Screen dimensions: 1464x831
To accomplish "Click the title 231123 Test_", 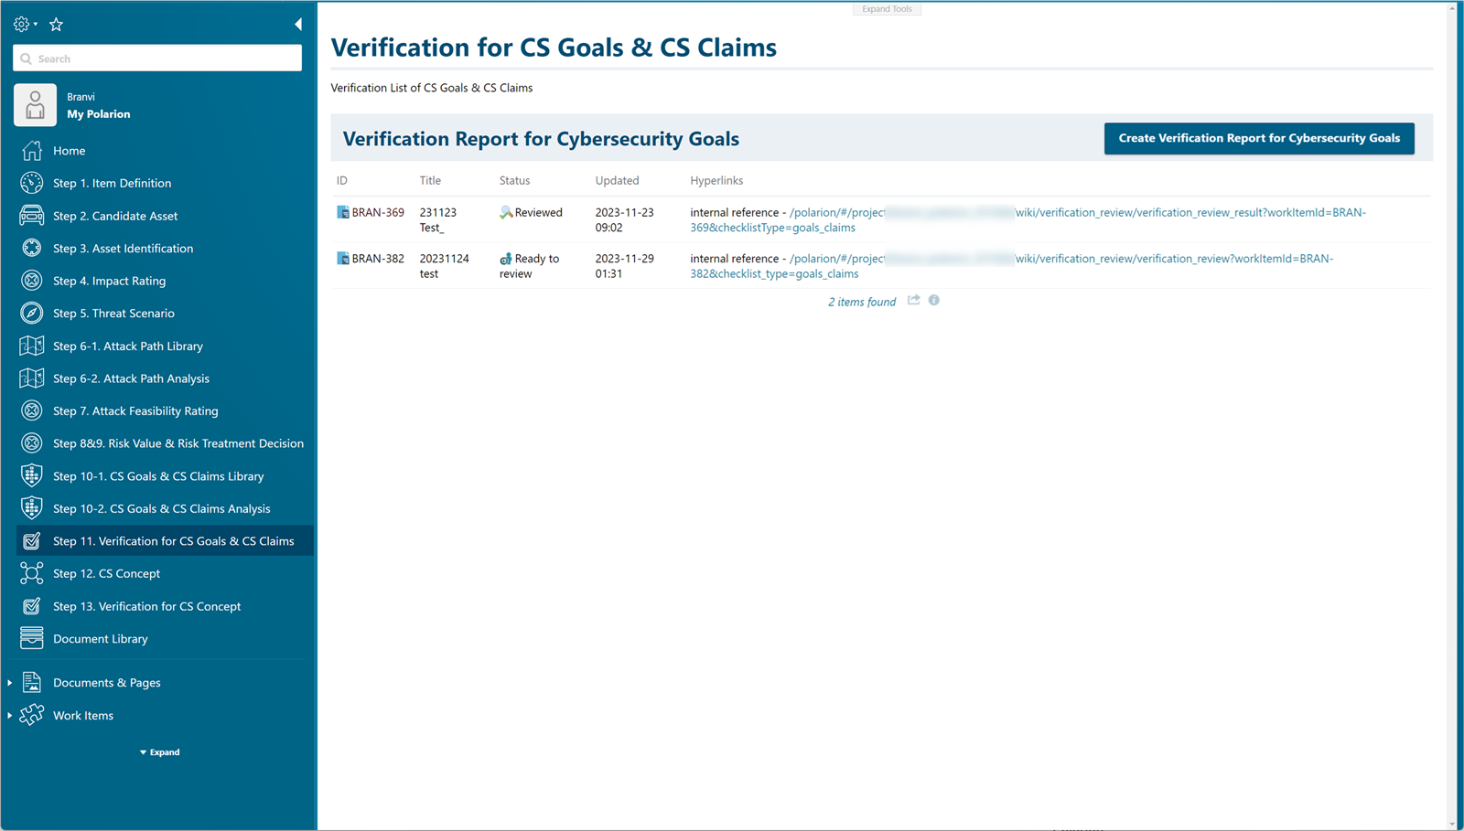I will (438, 219).
